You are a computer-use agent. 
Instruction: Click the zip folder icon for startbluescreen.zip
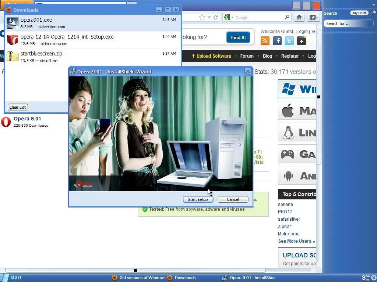13,57
